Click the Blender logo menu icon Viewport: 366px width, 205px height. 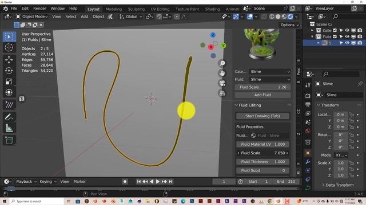click(x=5, y=9)
